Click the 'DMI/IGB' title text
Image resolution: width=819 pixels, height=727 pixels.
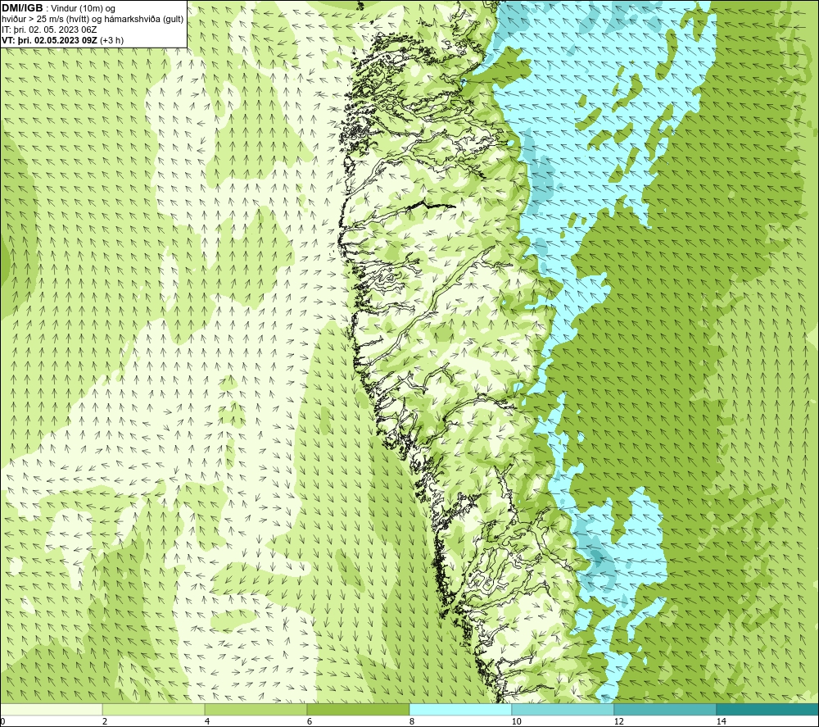coord(22,8)
